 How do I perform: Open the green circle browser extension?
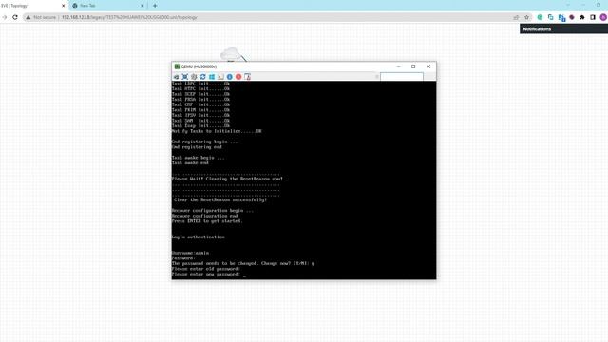point(540,17)
